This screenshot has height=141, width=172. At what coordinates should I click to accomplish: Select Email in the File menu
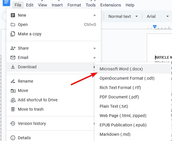coord(54,58)
